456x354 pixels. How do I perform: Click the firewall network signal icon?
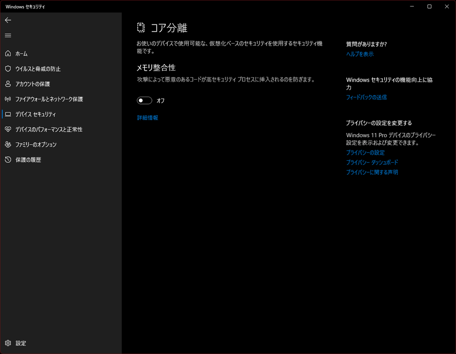tap(8, 99)
